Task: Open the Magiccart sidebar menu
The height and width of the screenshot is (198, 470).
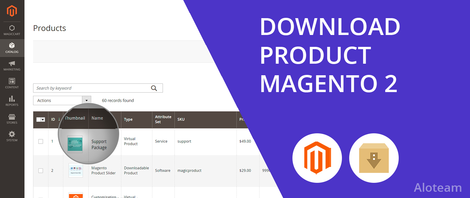Action: tap(12, 30)
